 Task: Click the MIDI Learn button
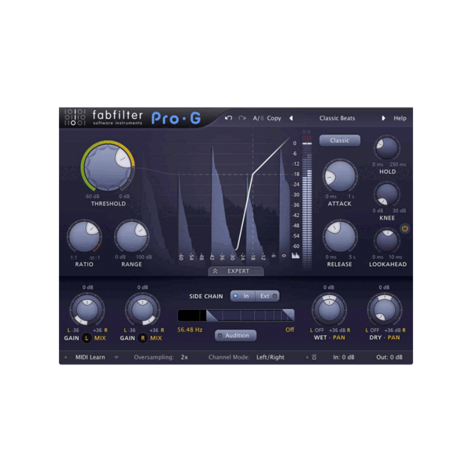pos(90,357)
